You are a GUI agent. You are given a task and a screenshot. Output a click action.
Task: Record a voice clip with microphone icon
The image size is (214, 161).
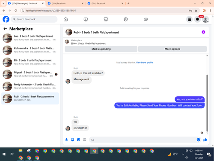pyautogui.click(x=66, y=140)
